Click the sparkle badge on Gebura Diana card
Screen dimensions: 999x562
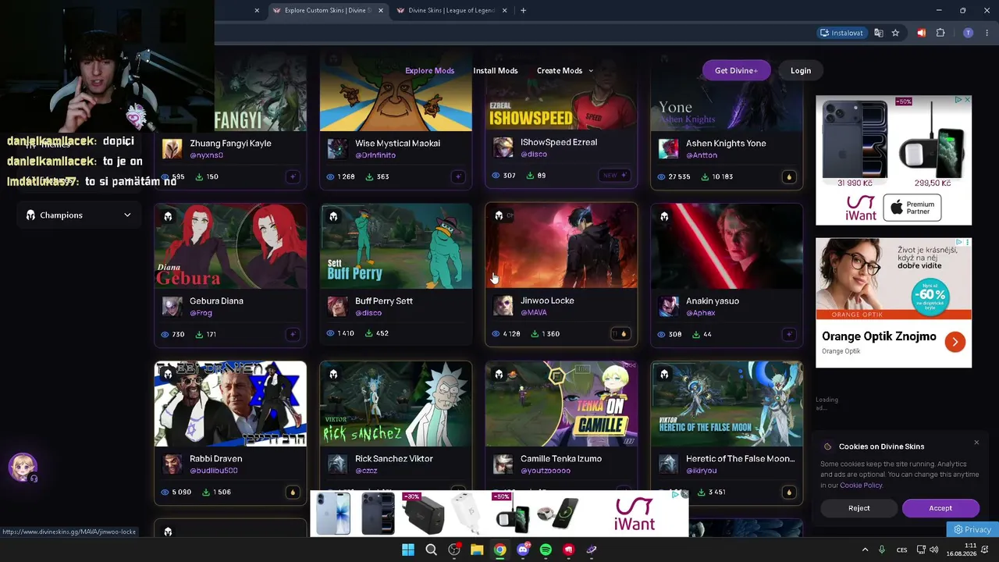[293, 334]
